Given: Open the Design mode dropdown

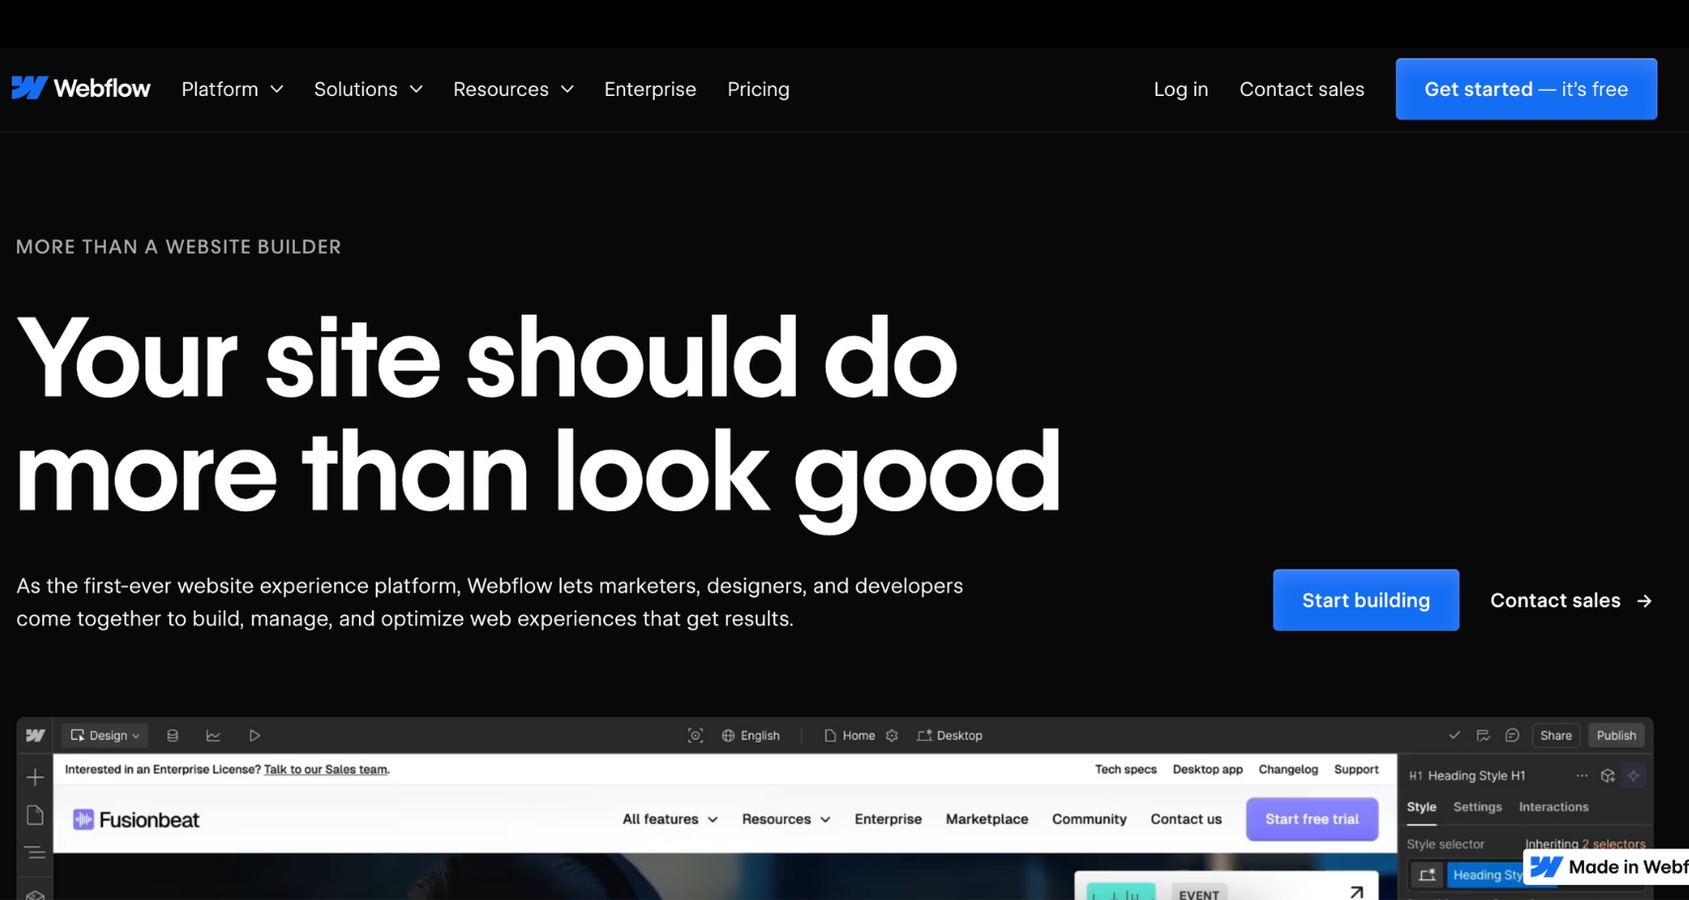Looking at the screenshot, I should tap(105, 736).
